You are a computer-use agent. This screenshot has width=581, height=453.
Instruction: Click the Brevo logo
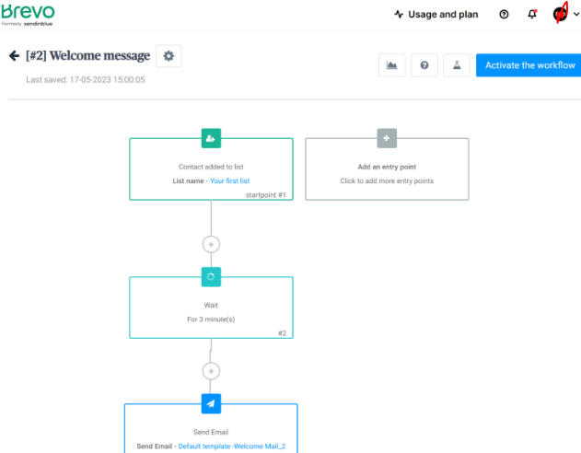point(28,14)
